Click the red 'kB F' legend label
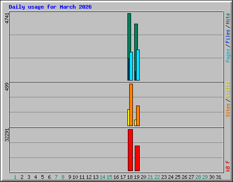Image resolution: width=233 pixels, height=182 pixels. click(x=228, y=166)
